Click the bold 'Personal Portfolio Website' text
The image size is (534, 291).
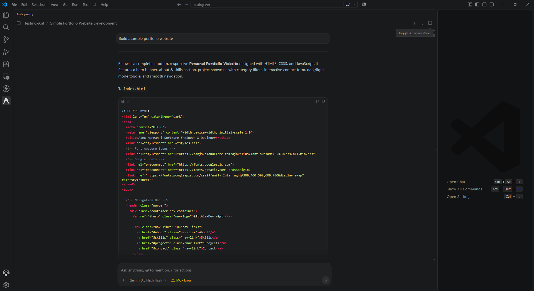(214, 64)
